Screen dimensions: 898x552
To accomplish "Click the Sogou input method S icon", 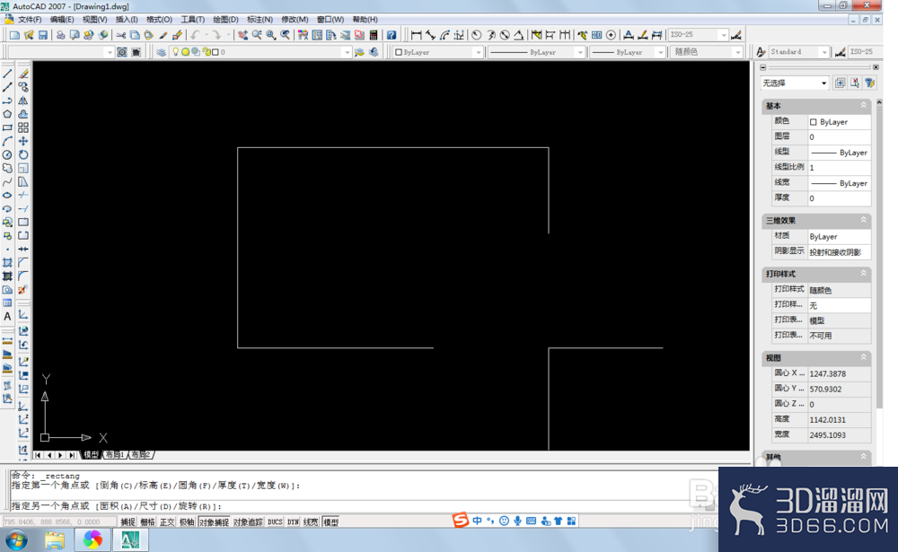I will click(460, 521).
